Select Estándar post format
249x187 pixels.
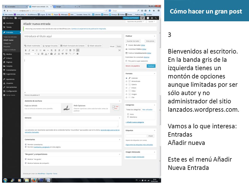click(x=126, y=78)
